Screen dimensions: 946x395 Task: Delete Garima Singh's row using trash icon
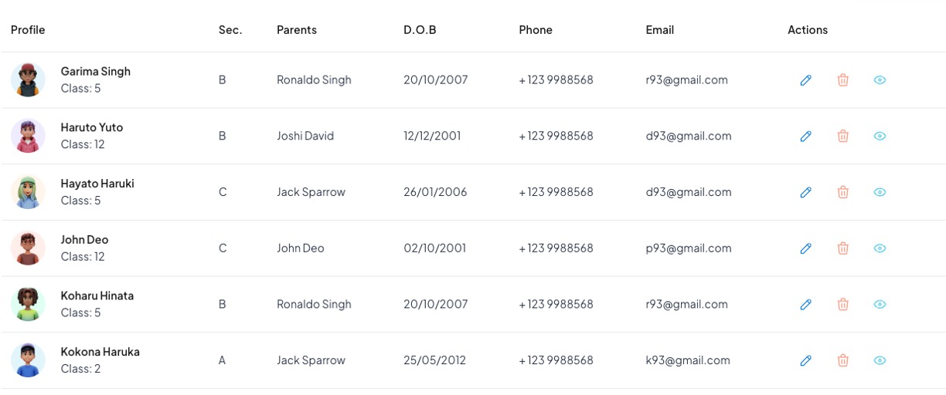point(842,80)
